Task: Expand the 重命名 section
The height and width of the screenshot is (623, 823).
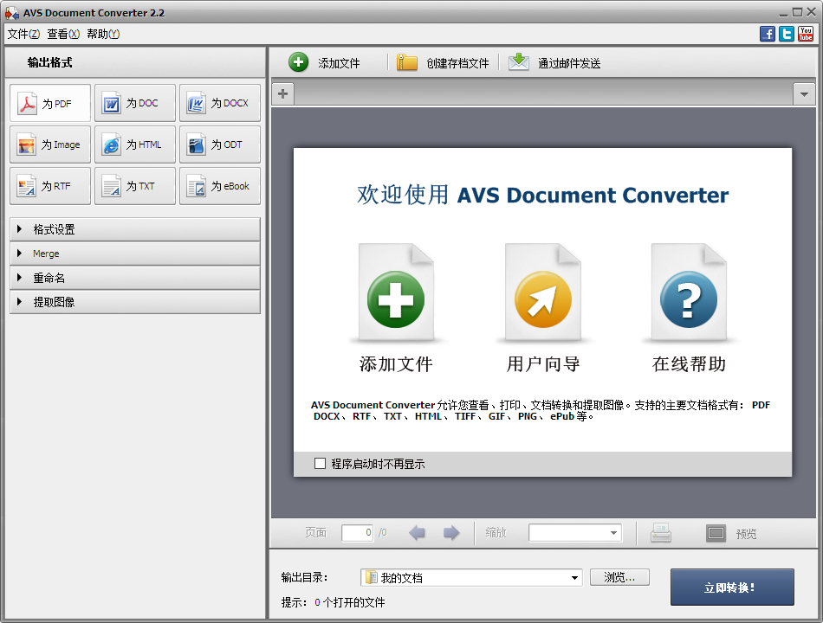Action: [x=135, y=278]
